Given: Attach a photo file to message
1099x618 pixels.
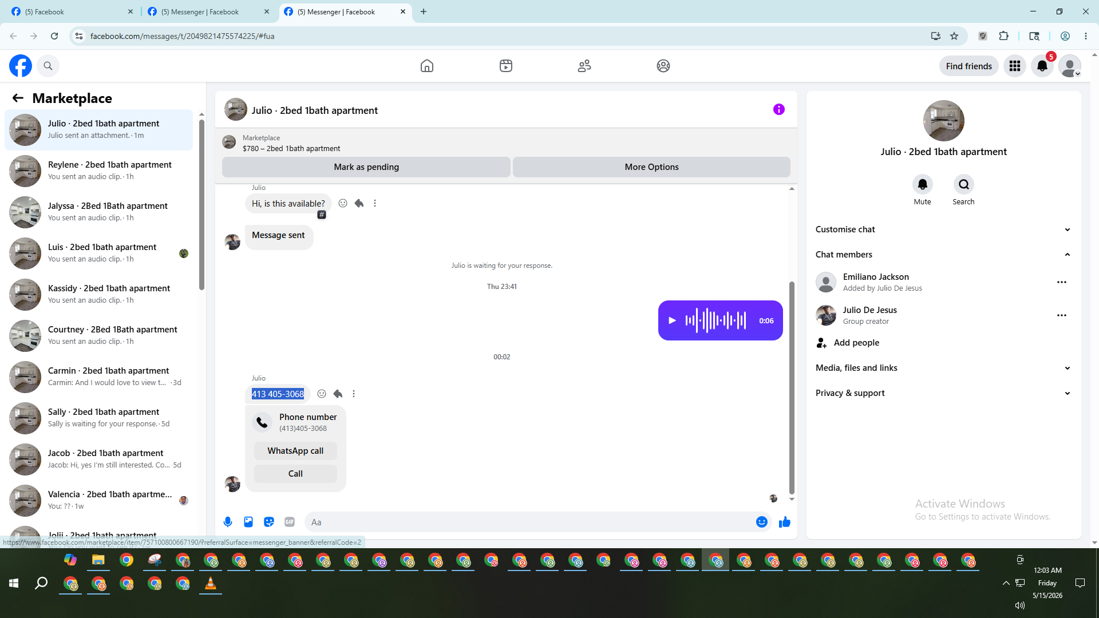Looking at the screenshot, I should (x=248, y=522).
